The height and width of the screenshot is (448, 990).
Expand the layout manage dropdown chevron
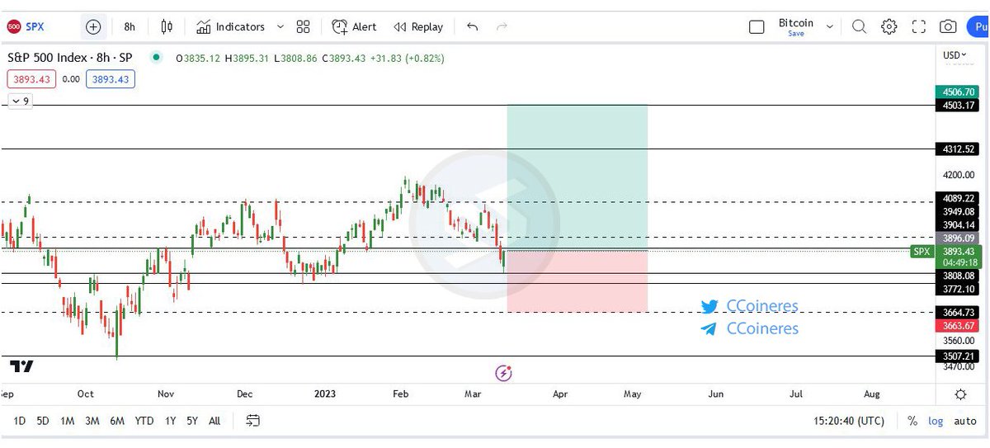pyautogui.click(x=829, y=26)
